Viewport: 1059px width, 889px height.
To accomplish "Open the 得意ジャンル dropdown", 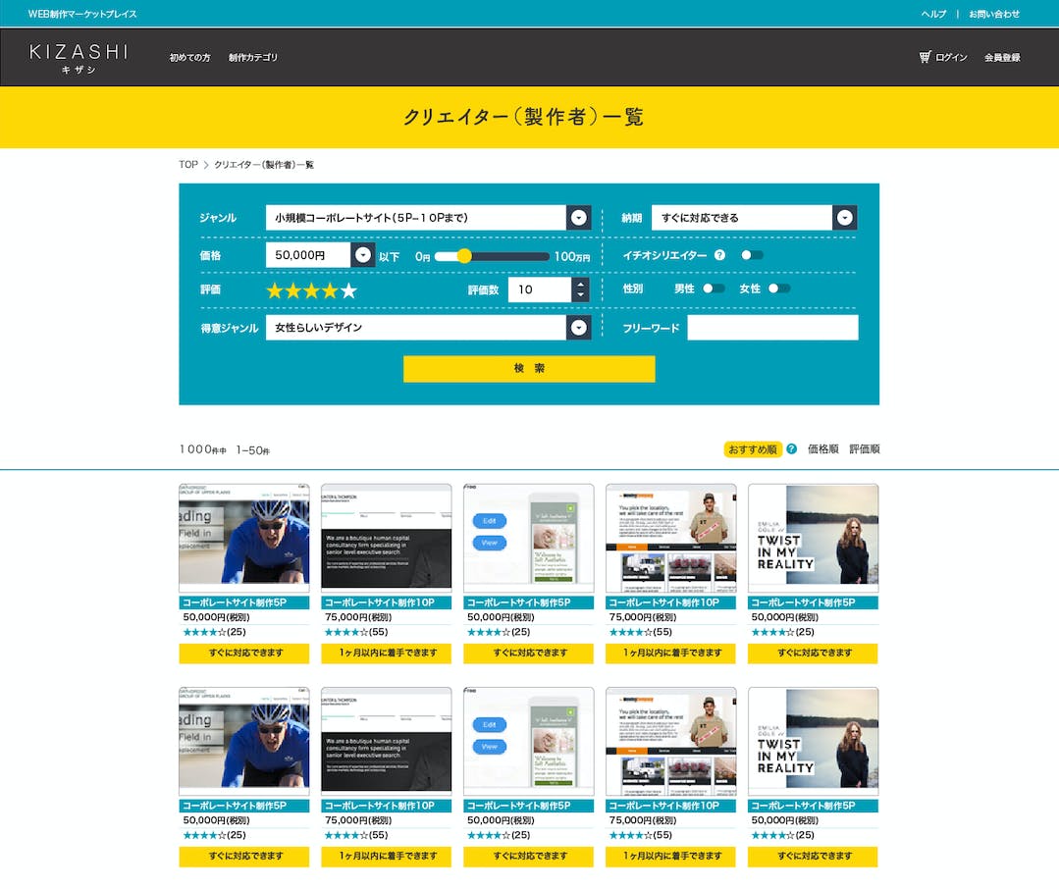I will [x=579, y=328].
